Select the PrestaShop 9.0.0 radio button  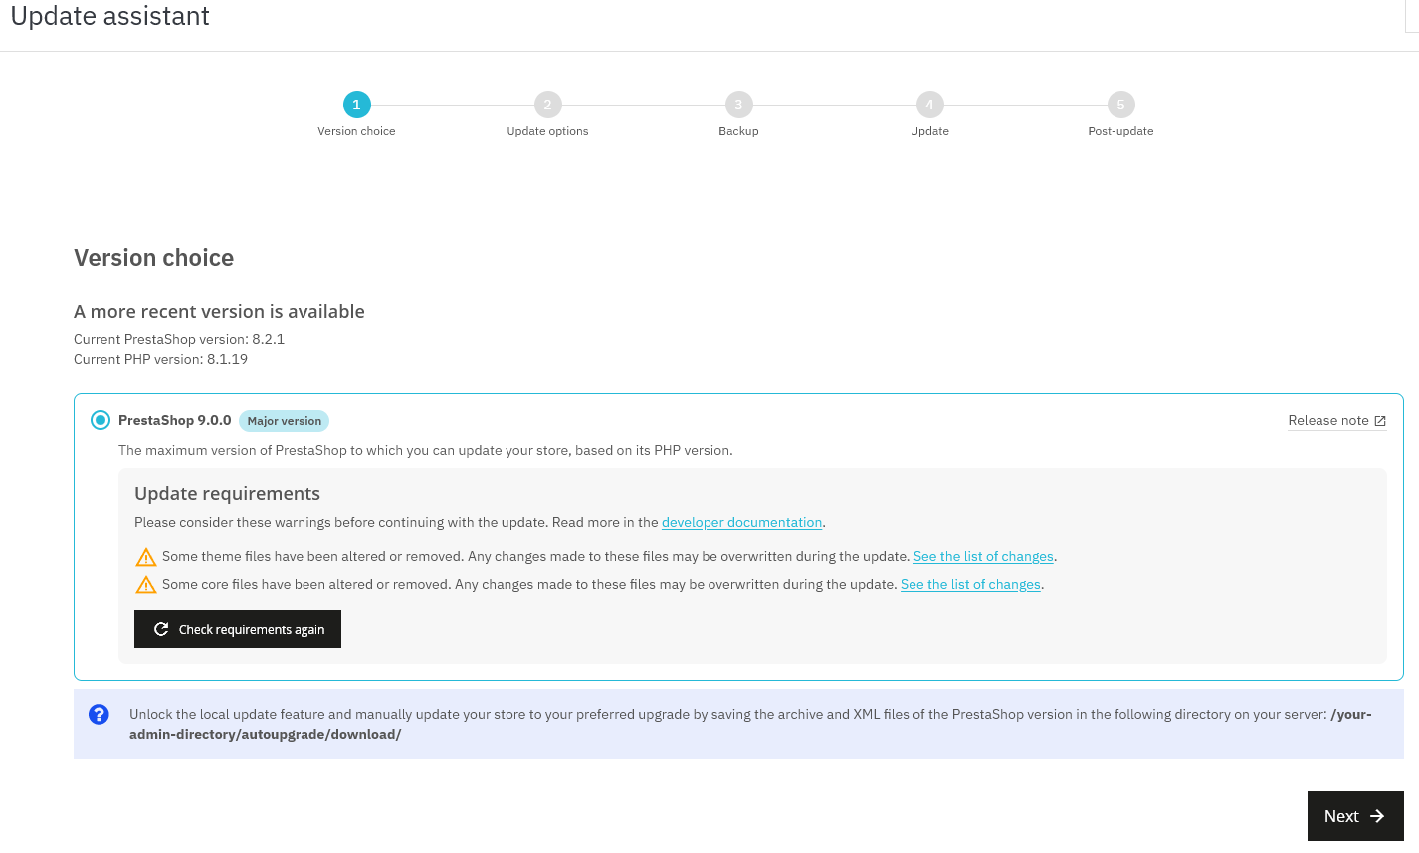(101, 420)
